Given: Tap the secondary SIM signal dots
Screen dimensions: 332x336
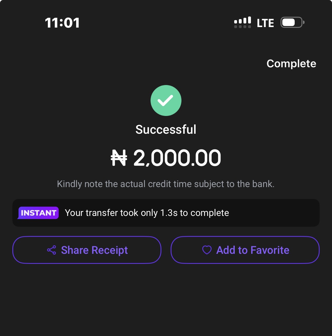Looking at the screenshot, I should click(x=242, y=27).
